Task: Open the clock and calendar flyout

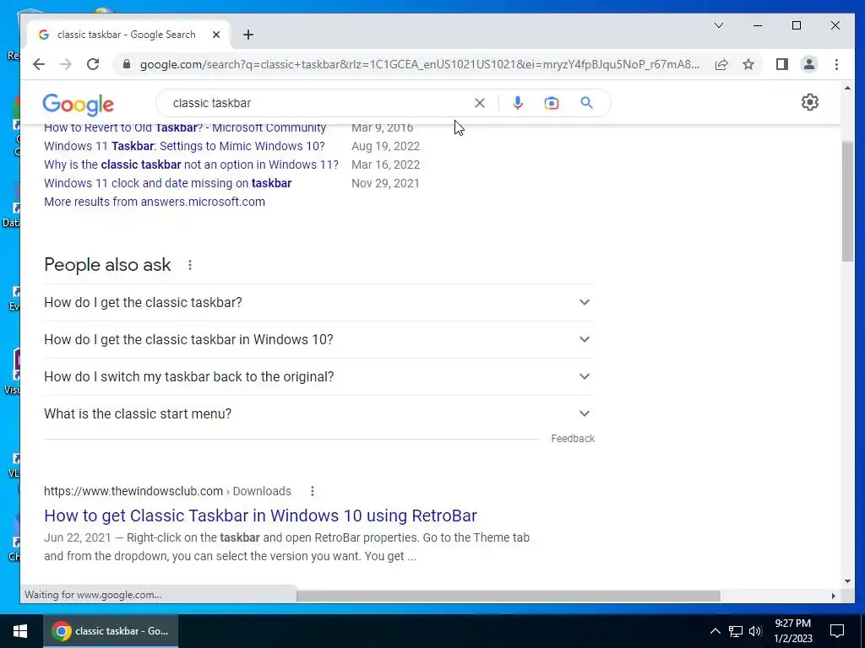Action: click(792, 631)
